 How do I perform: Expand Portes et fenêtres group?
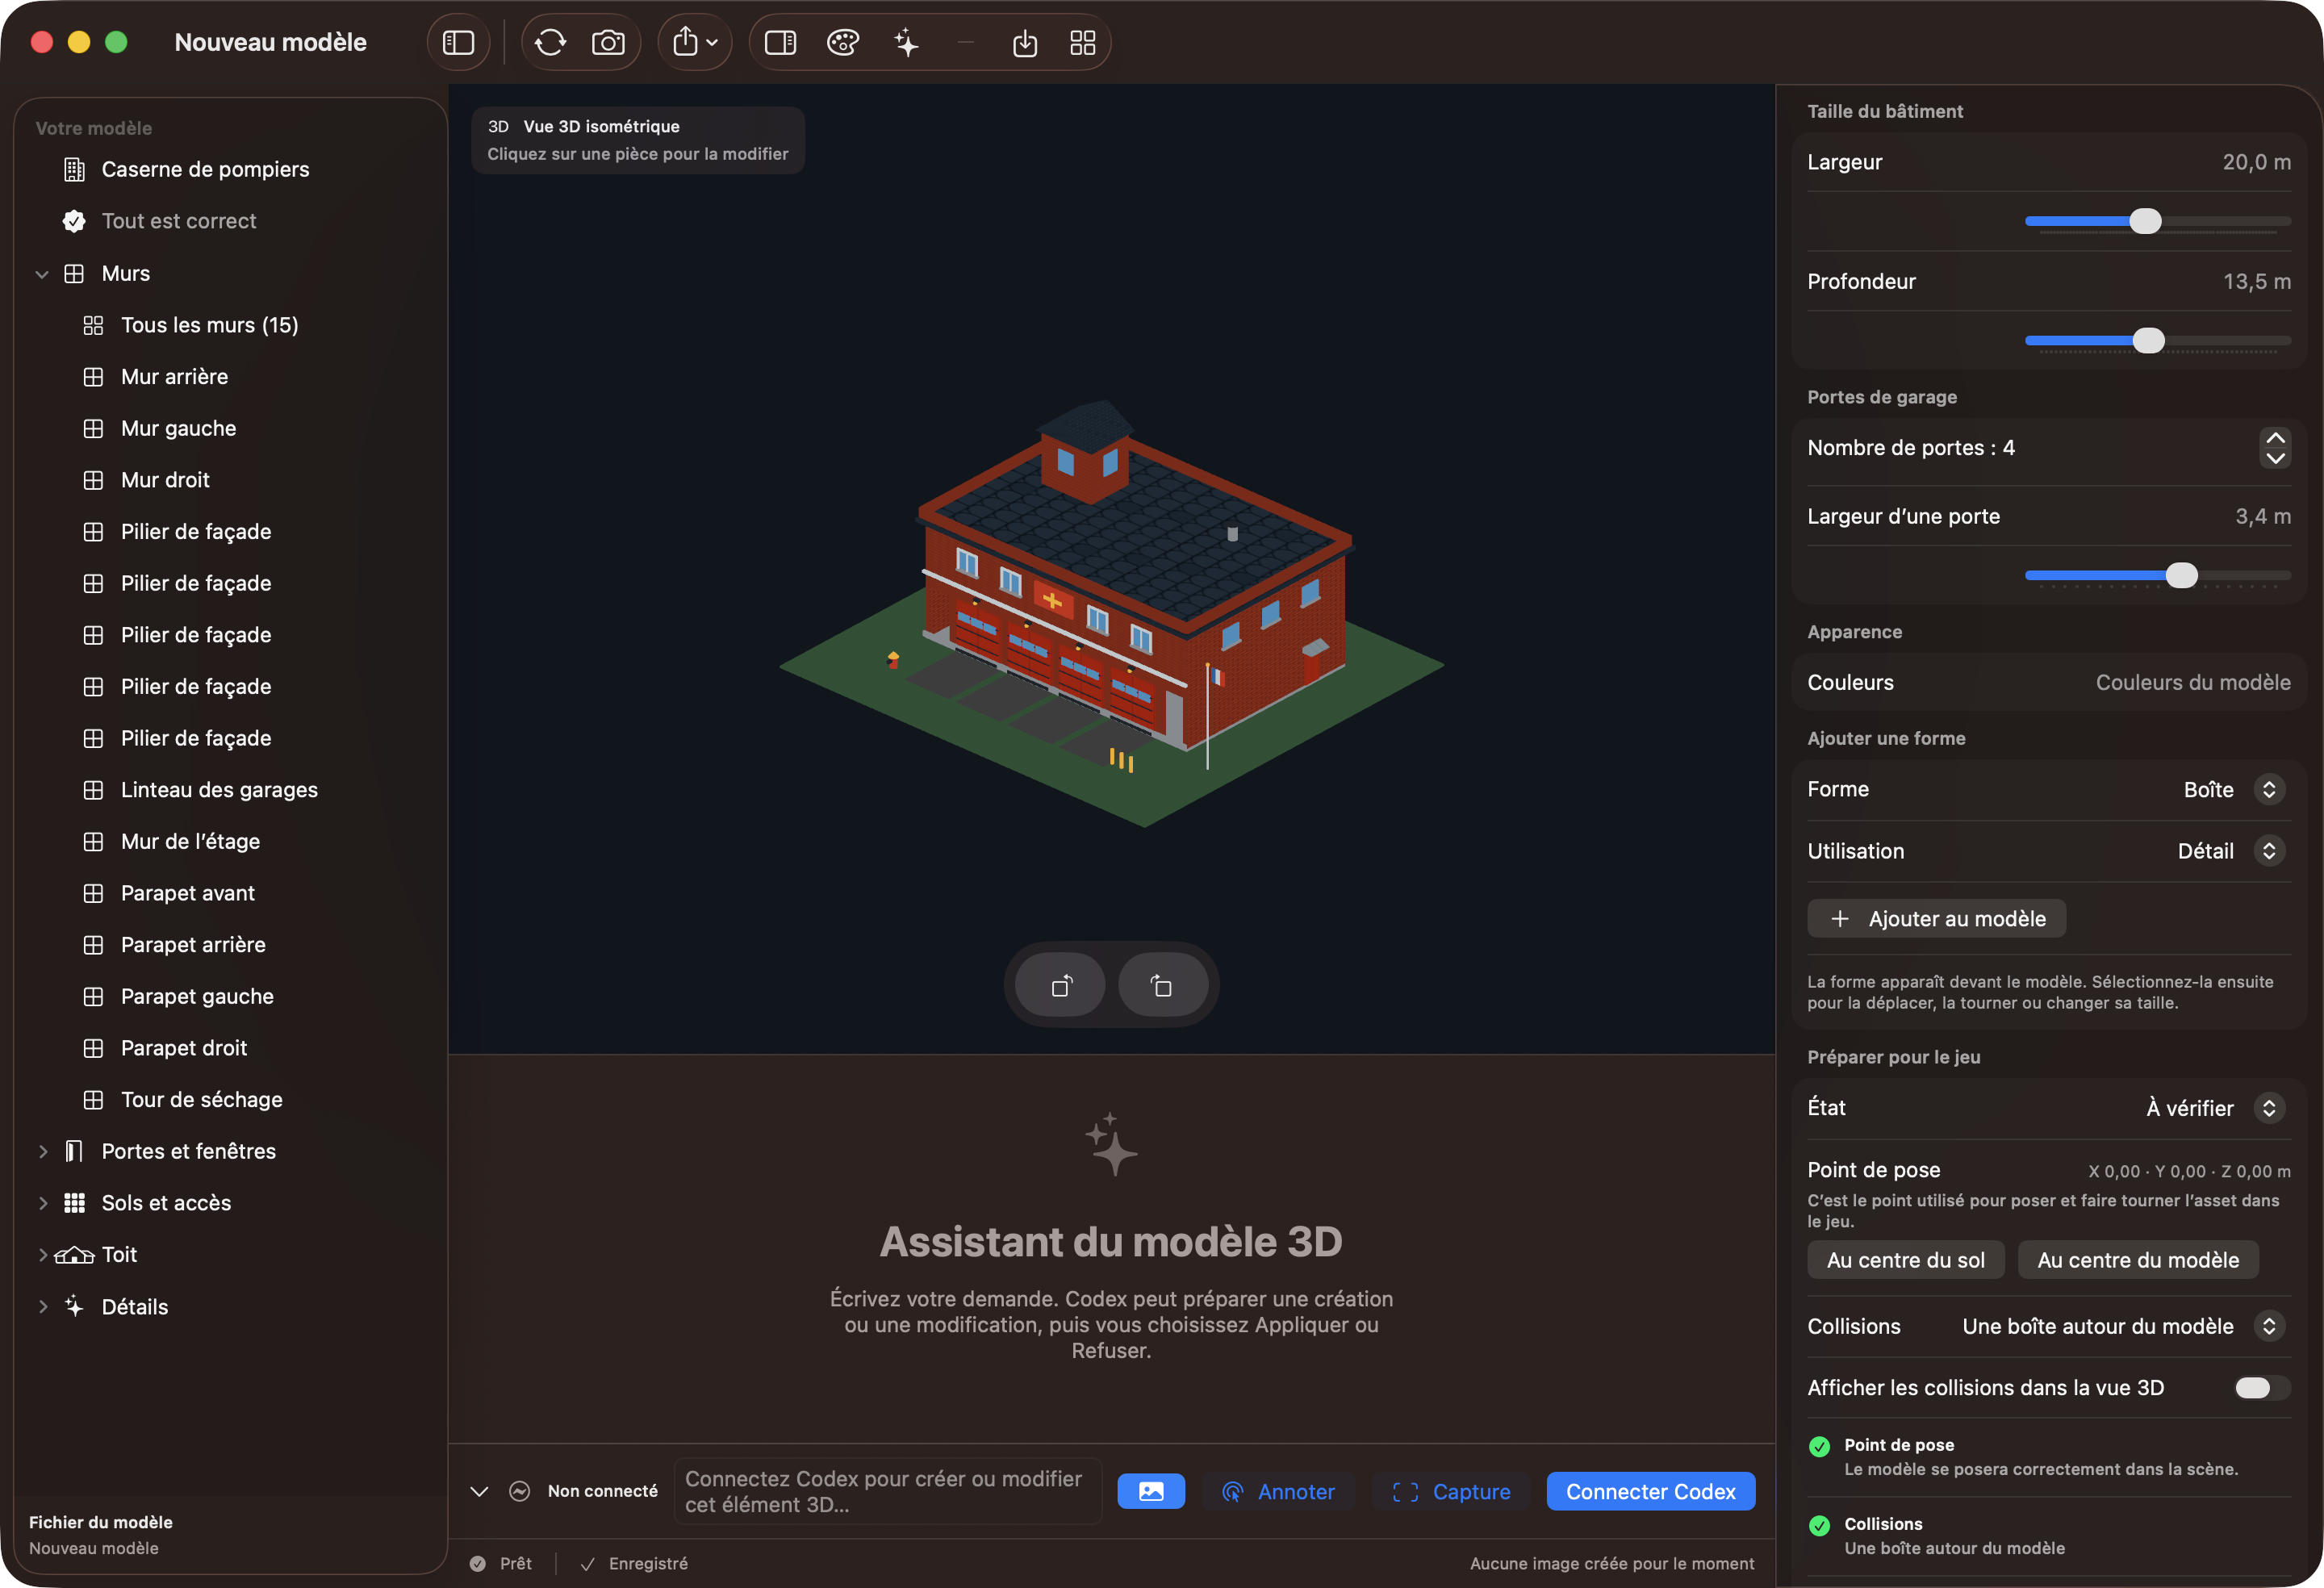42,1151
